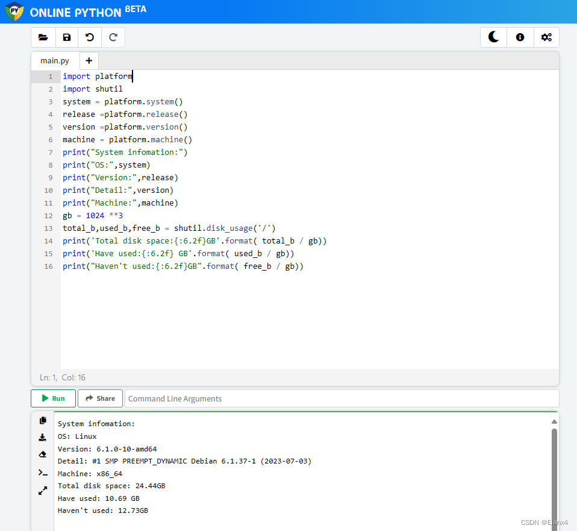The height and width of the screenshot is (531, 577).
Task: Copy output with the clipboard icon
Action: pyautogui.click(x=43, y=420)
